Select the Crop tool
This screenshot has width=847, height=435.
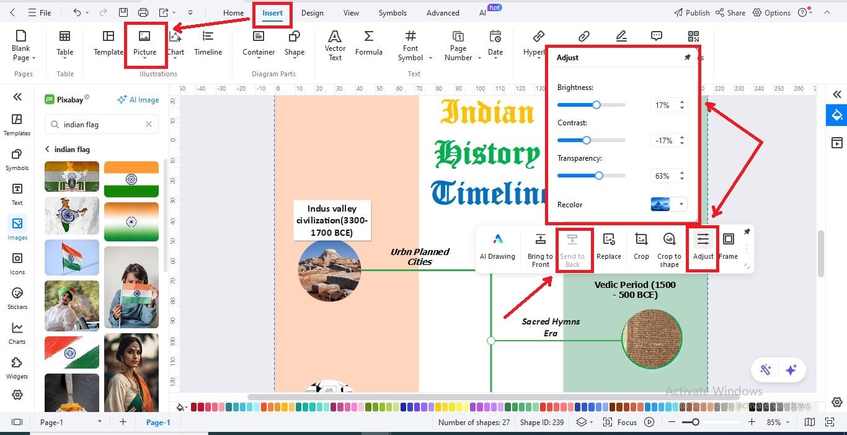pos(641,247)
